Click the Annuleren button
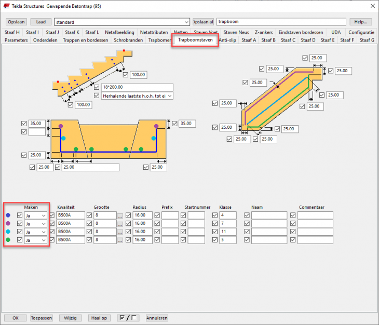379x325 pixels. (x=156, y=317)
